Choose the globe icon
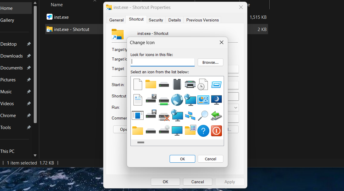 coord(177,100)
